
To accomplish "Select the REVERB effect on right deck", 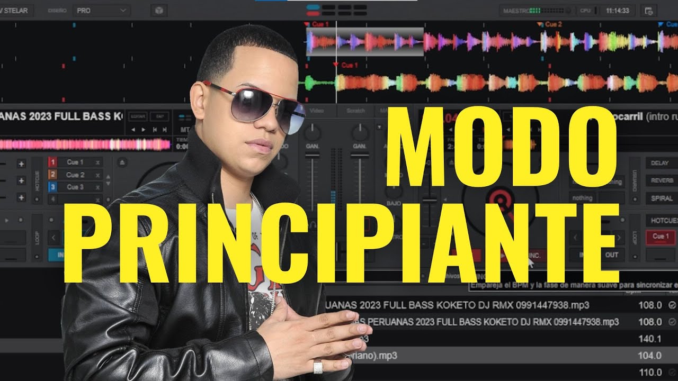I will pyautogui.click(x=661, y=181).
